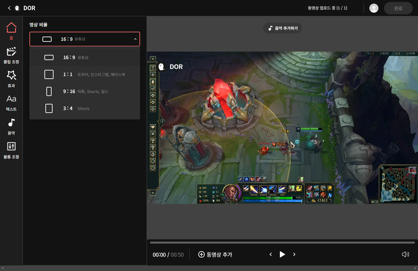Screen dimensions: 418x271
Task: Select the 3:4 Shorts ratio option
Action: tap(85, 108)
